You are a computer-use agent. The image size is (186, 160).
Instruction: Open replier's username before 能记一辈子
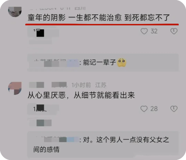pyautogui.click(x=56, y=63)
